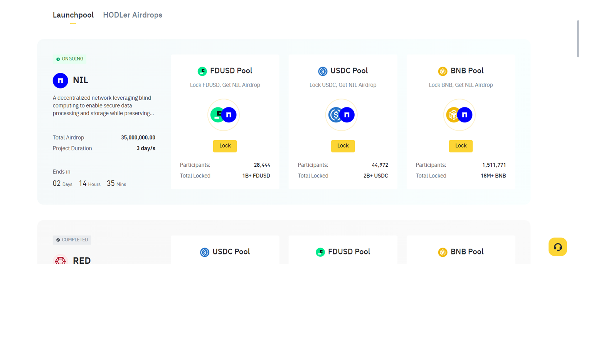Click the "Lock FDUSD, Get NIL Airdrop" subtitle
The width and height of the screenshot is (591, 343).
pos(225,85)
